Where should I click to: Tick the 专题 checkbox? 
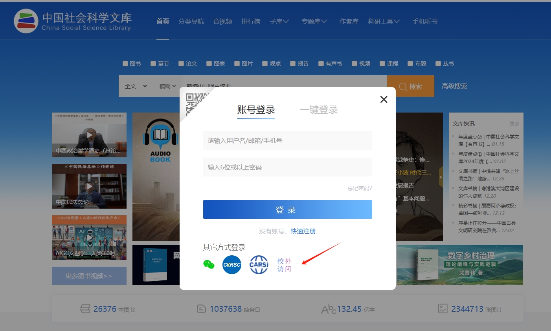click(410, 64)
